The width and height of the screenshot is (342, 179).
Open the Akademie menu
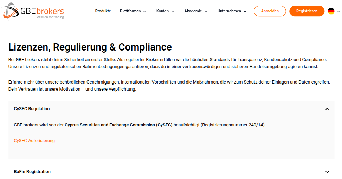(193, 11)
